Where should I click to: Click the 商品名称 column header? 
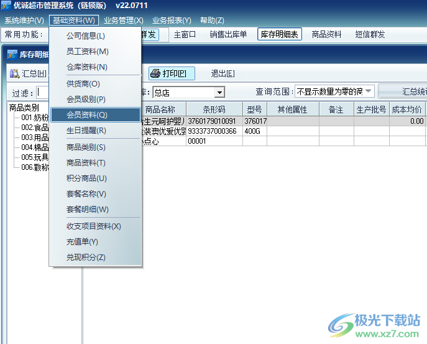pyautogui.click(x=163, y=109)
